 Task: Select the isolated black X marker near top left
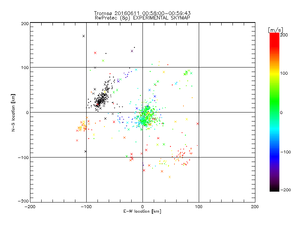click(84, 36)
